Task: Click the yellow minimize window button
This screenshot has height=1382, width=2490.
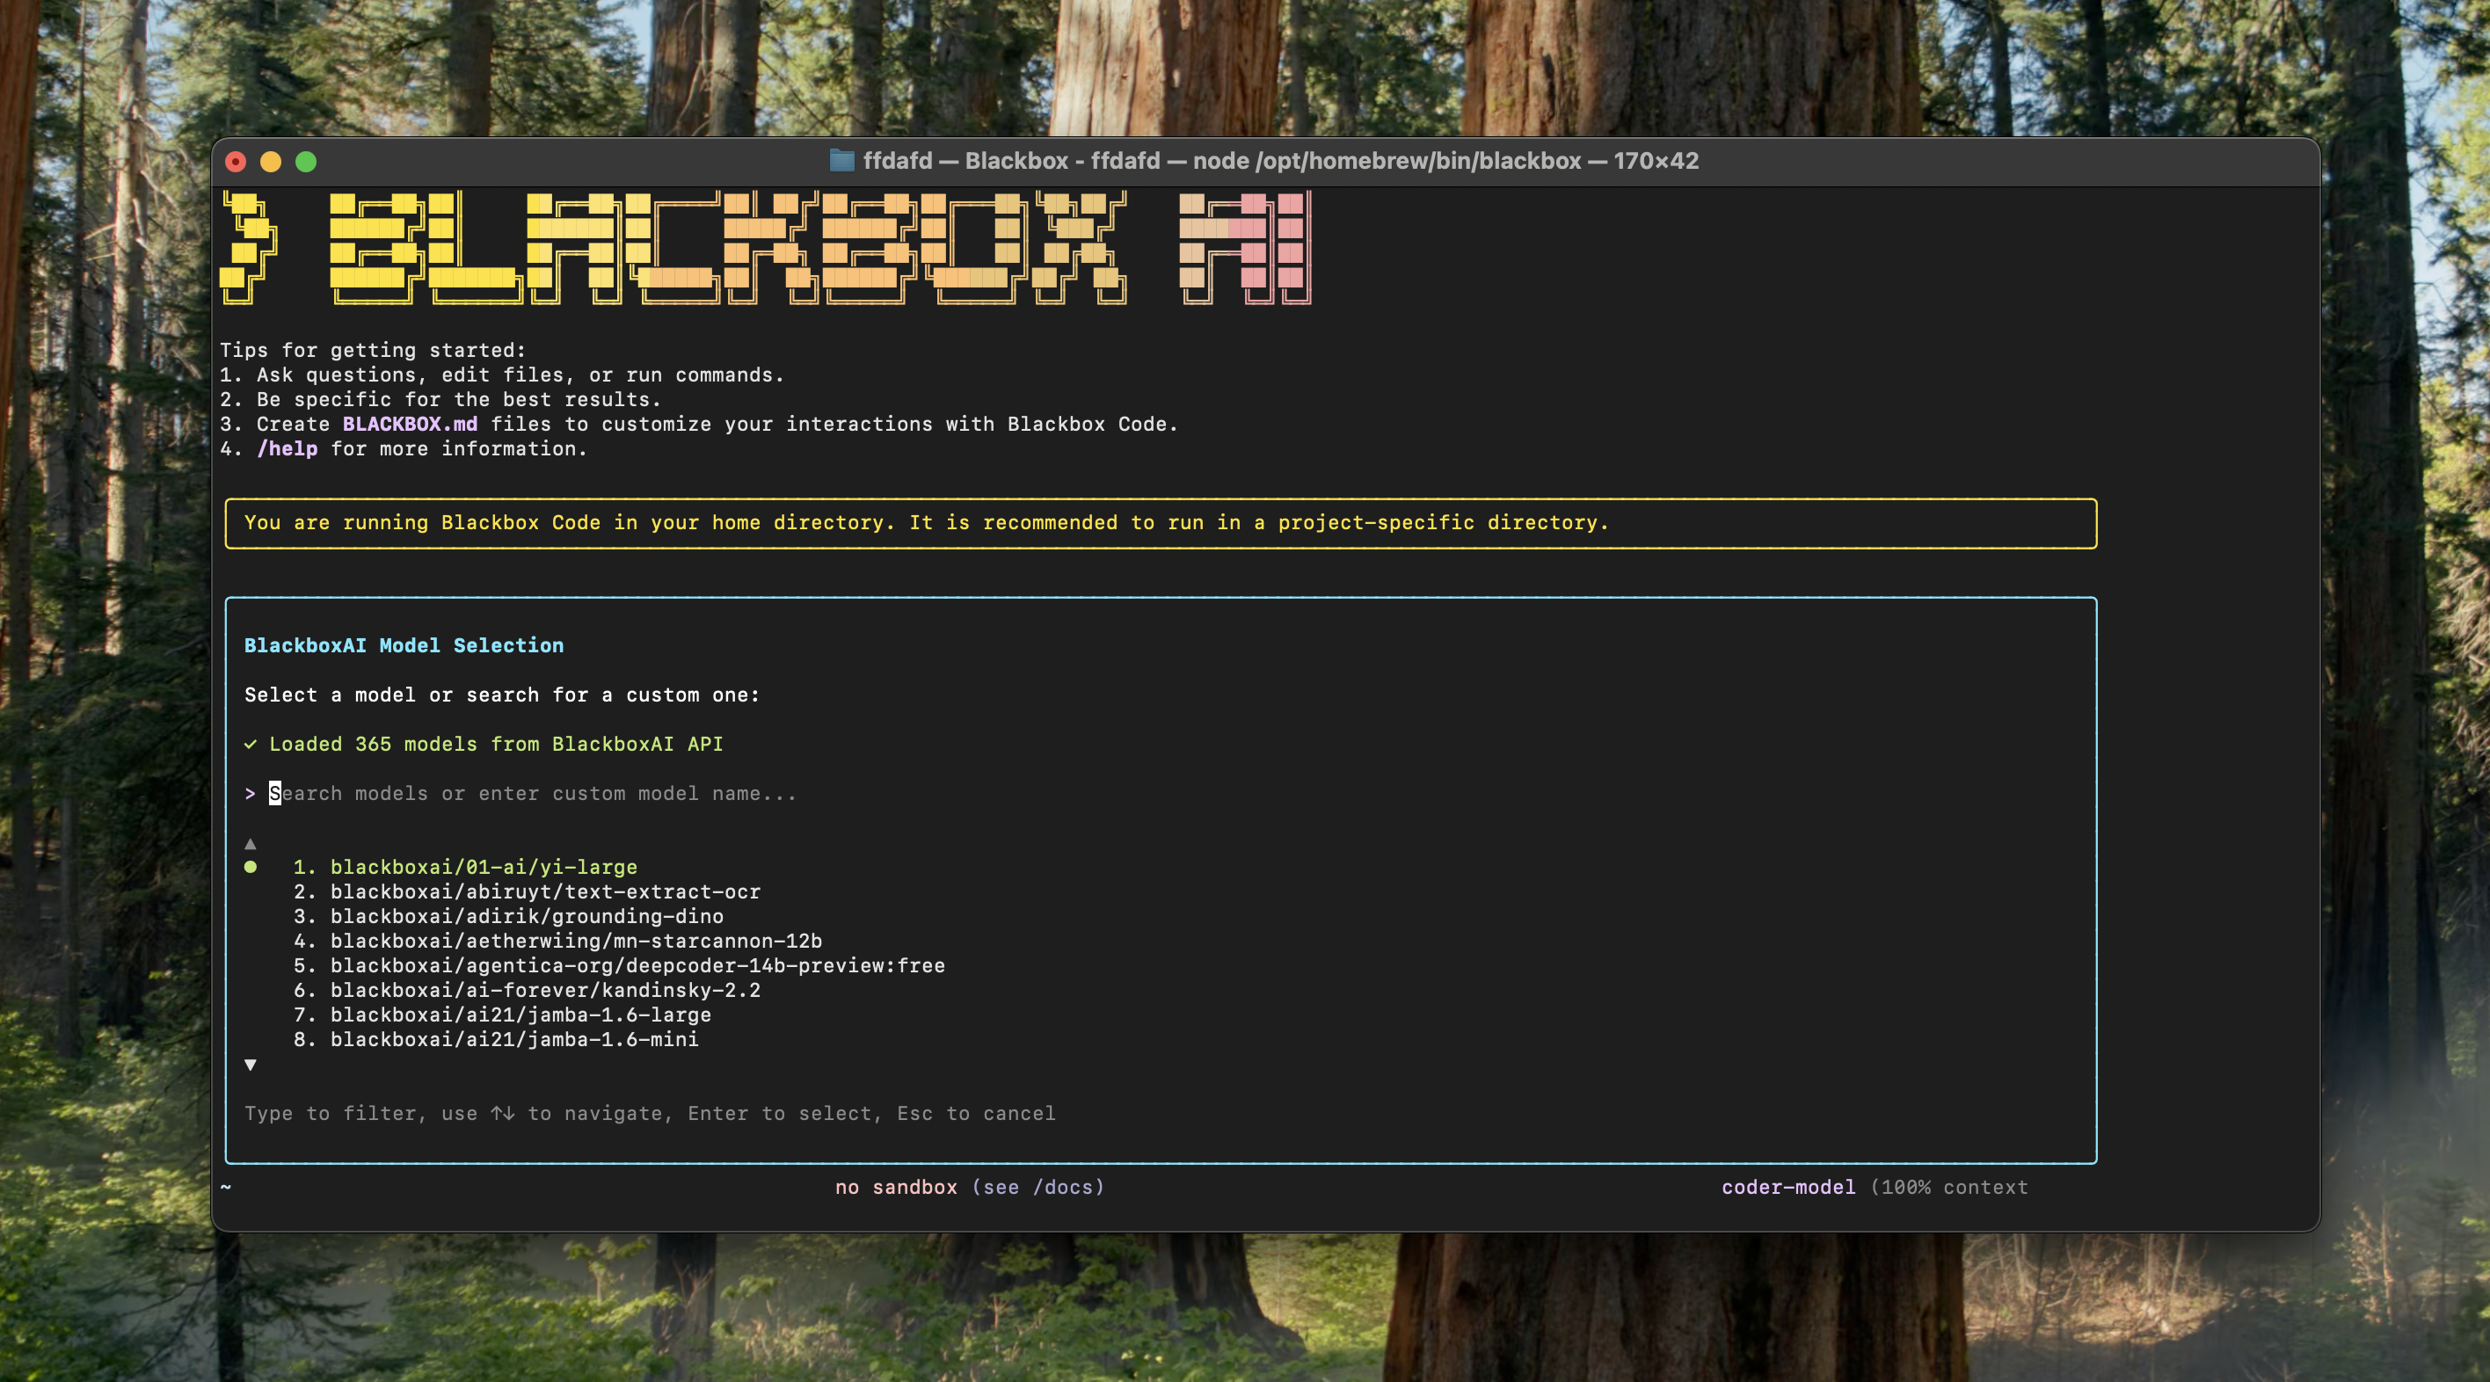Action: point(271,162)
